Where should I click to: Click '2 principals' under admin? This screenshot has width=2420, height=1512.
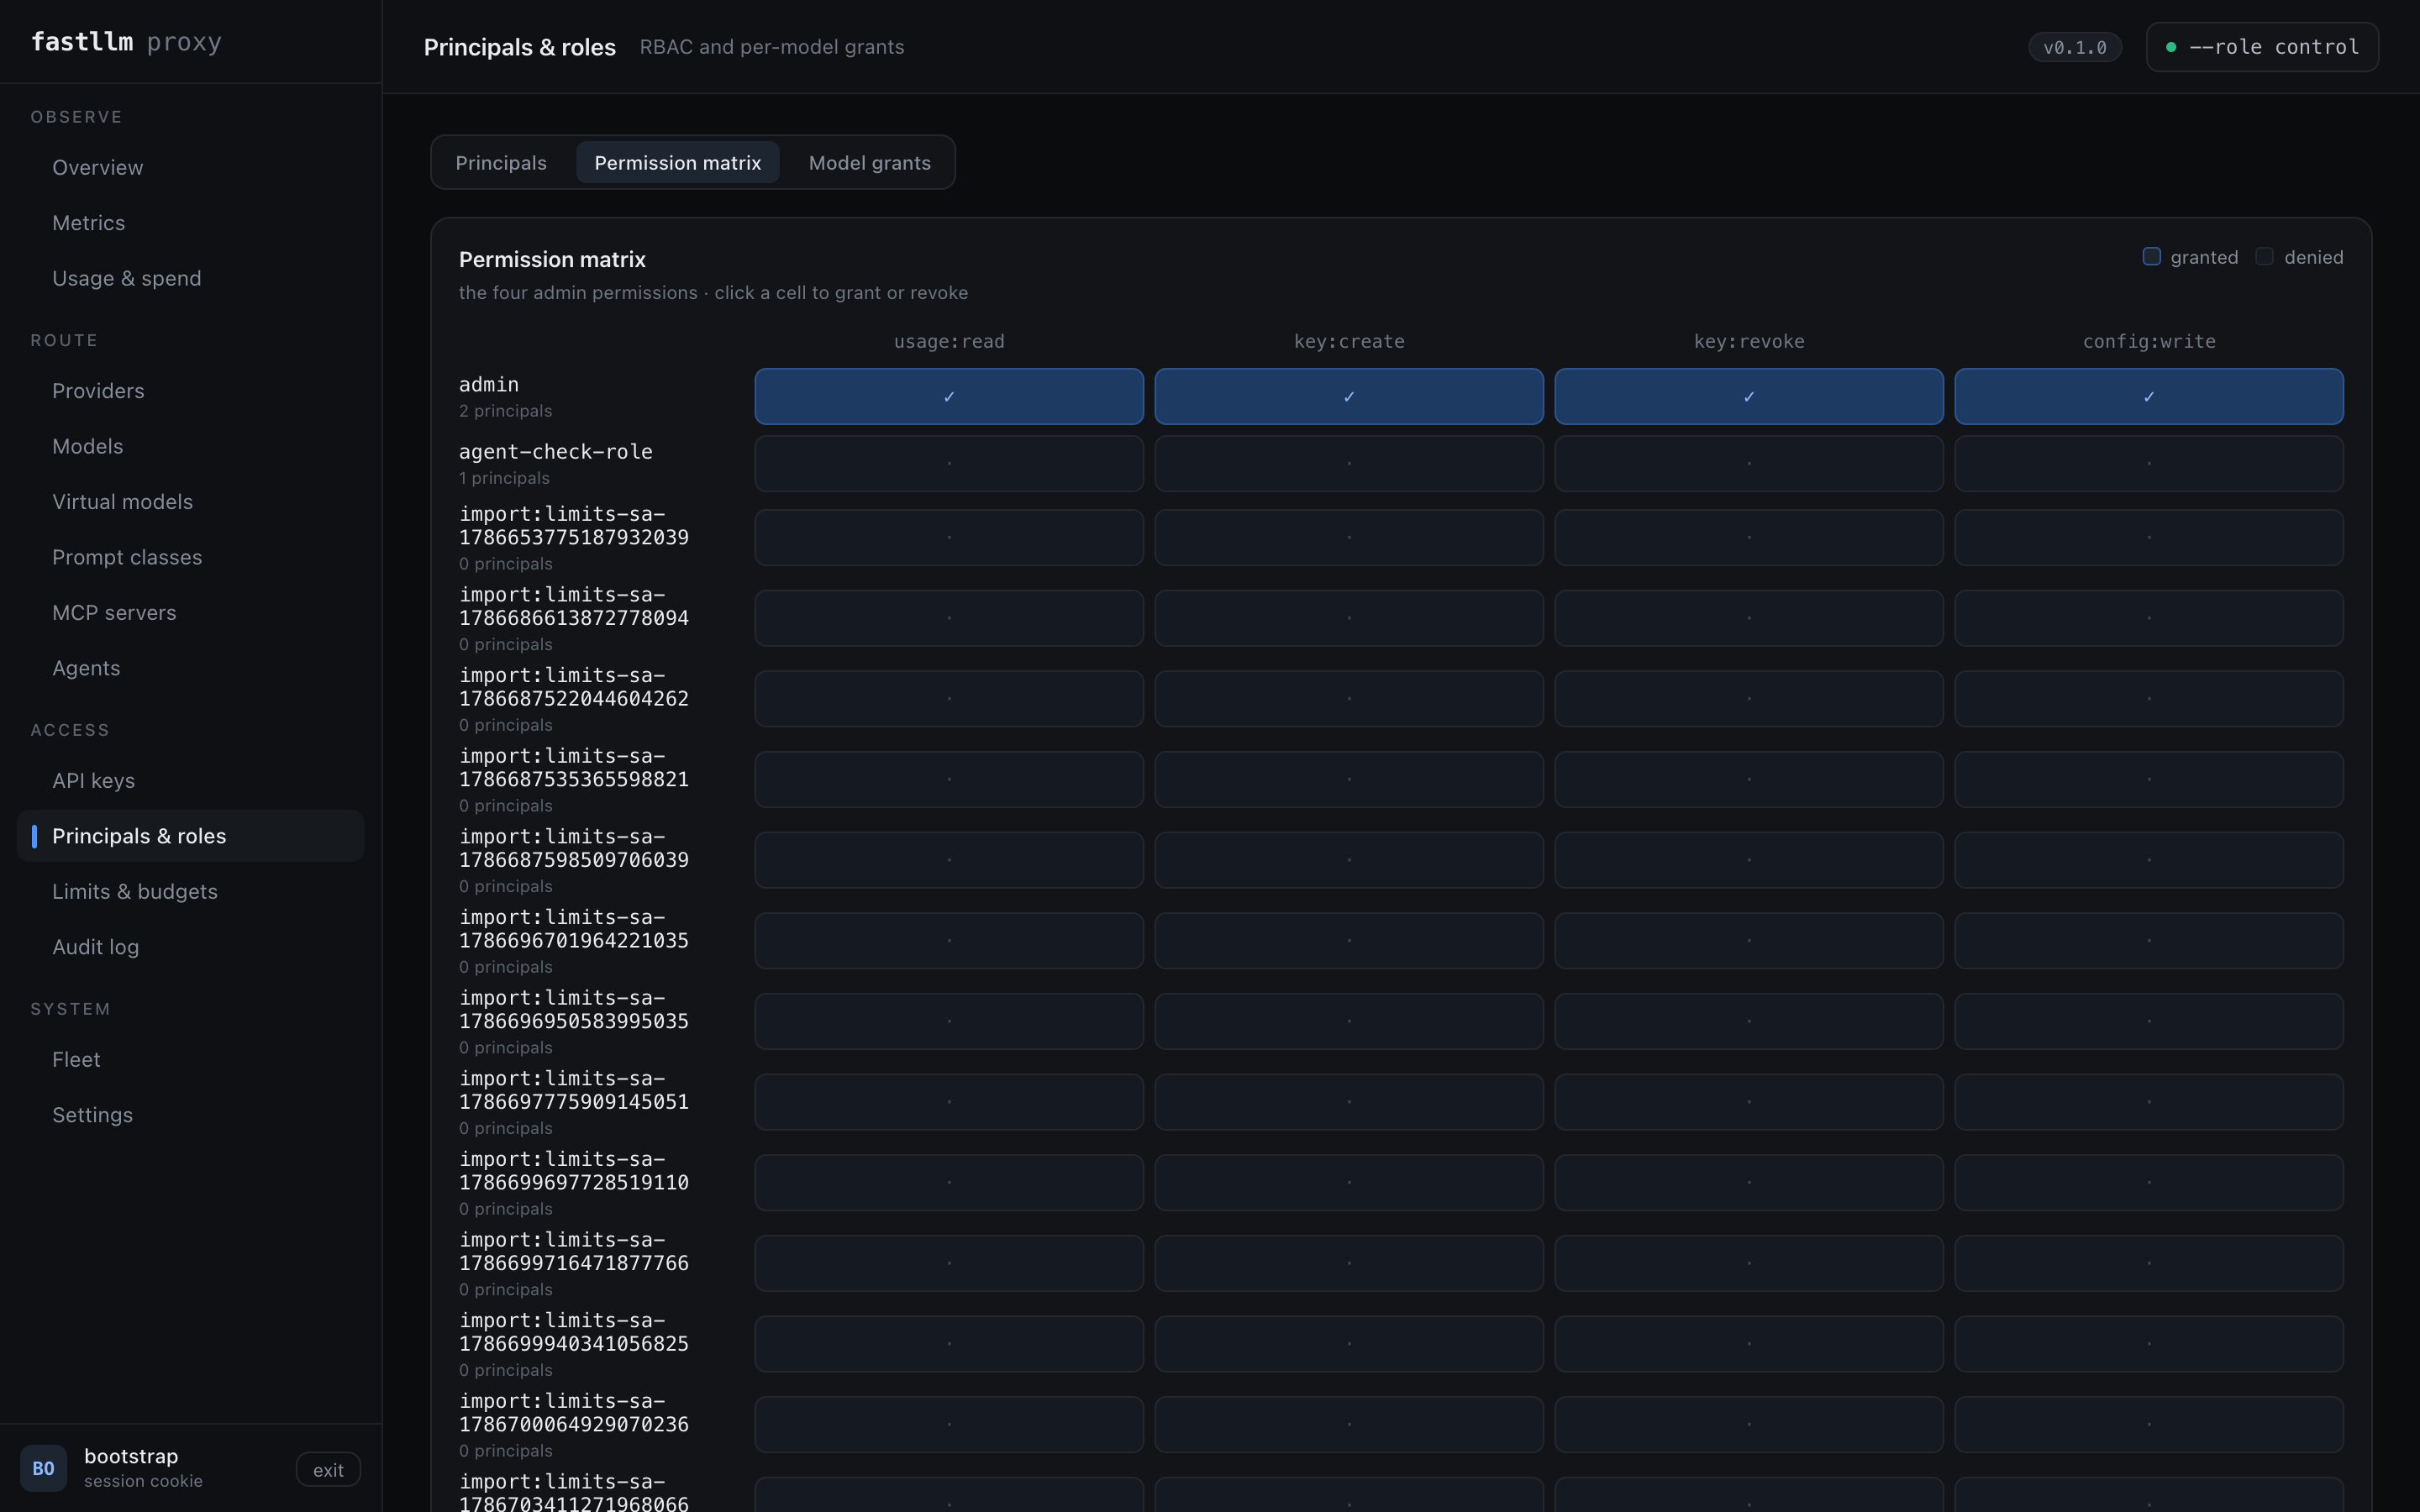[x=506, y=411]
